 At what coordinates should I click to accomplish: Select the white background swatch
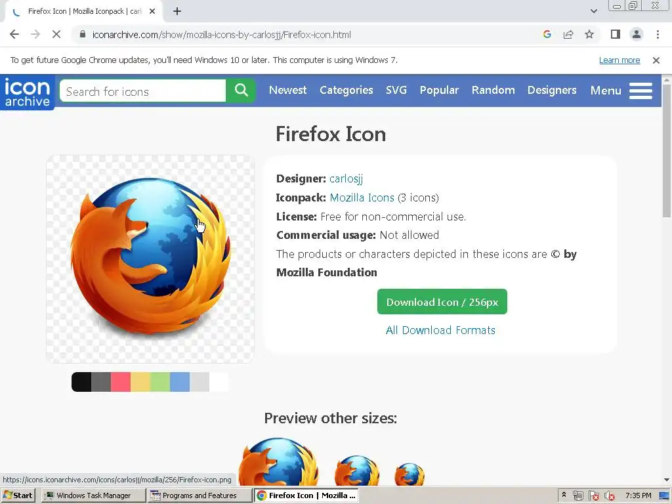point(219,382)
